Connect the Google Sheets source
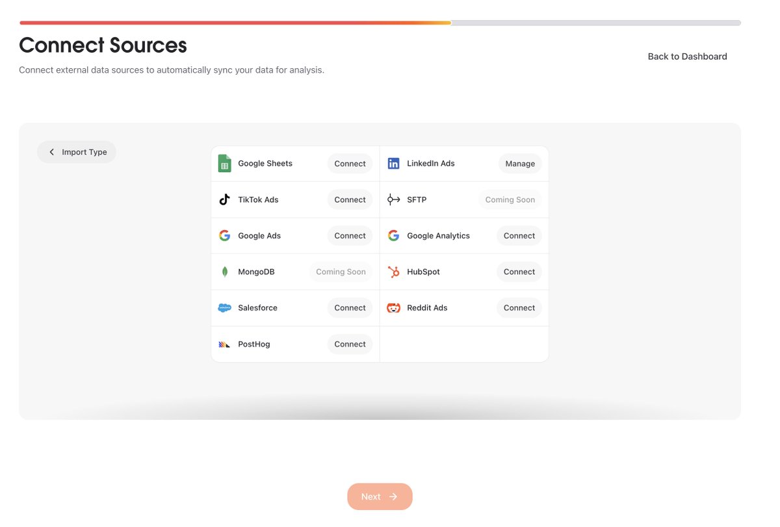The image size is (780, 527). coord(350,164)
